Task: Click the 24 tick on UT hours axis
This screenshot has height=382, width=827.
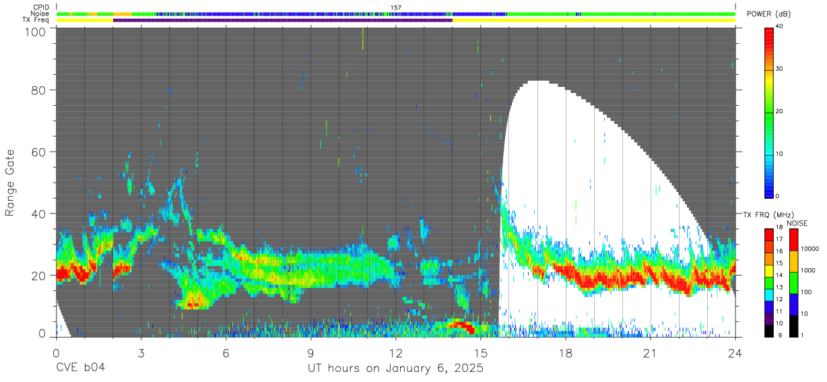Action: (x=735, y=352)
